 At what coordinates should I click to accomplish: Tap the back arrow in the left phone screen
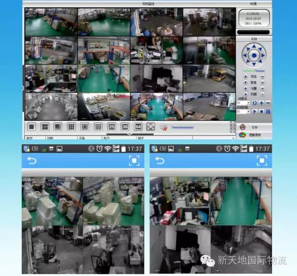pos(32,160)
